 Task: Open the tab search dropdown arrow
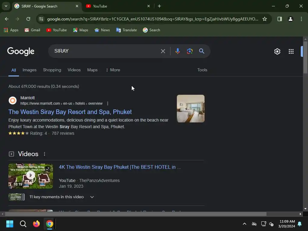[x=6, y=6]
